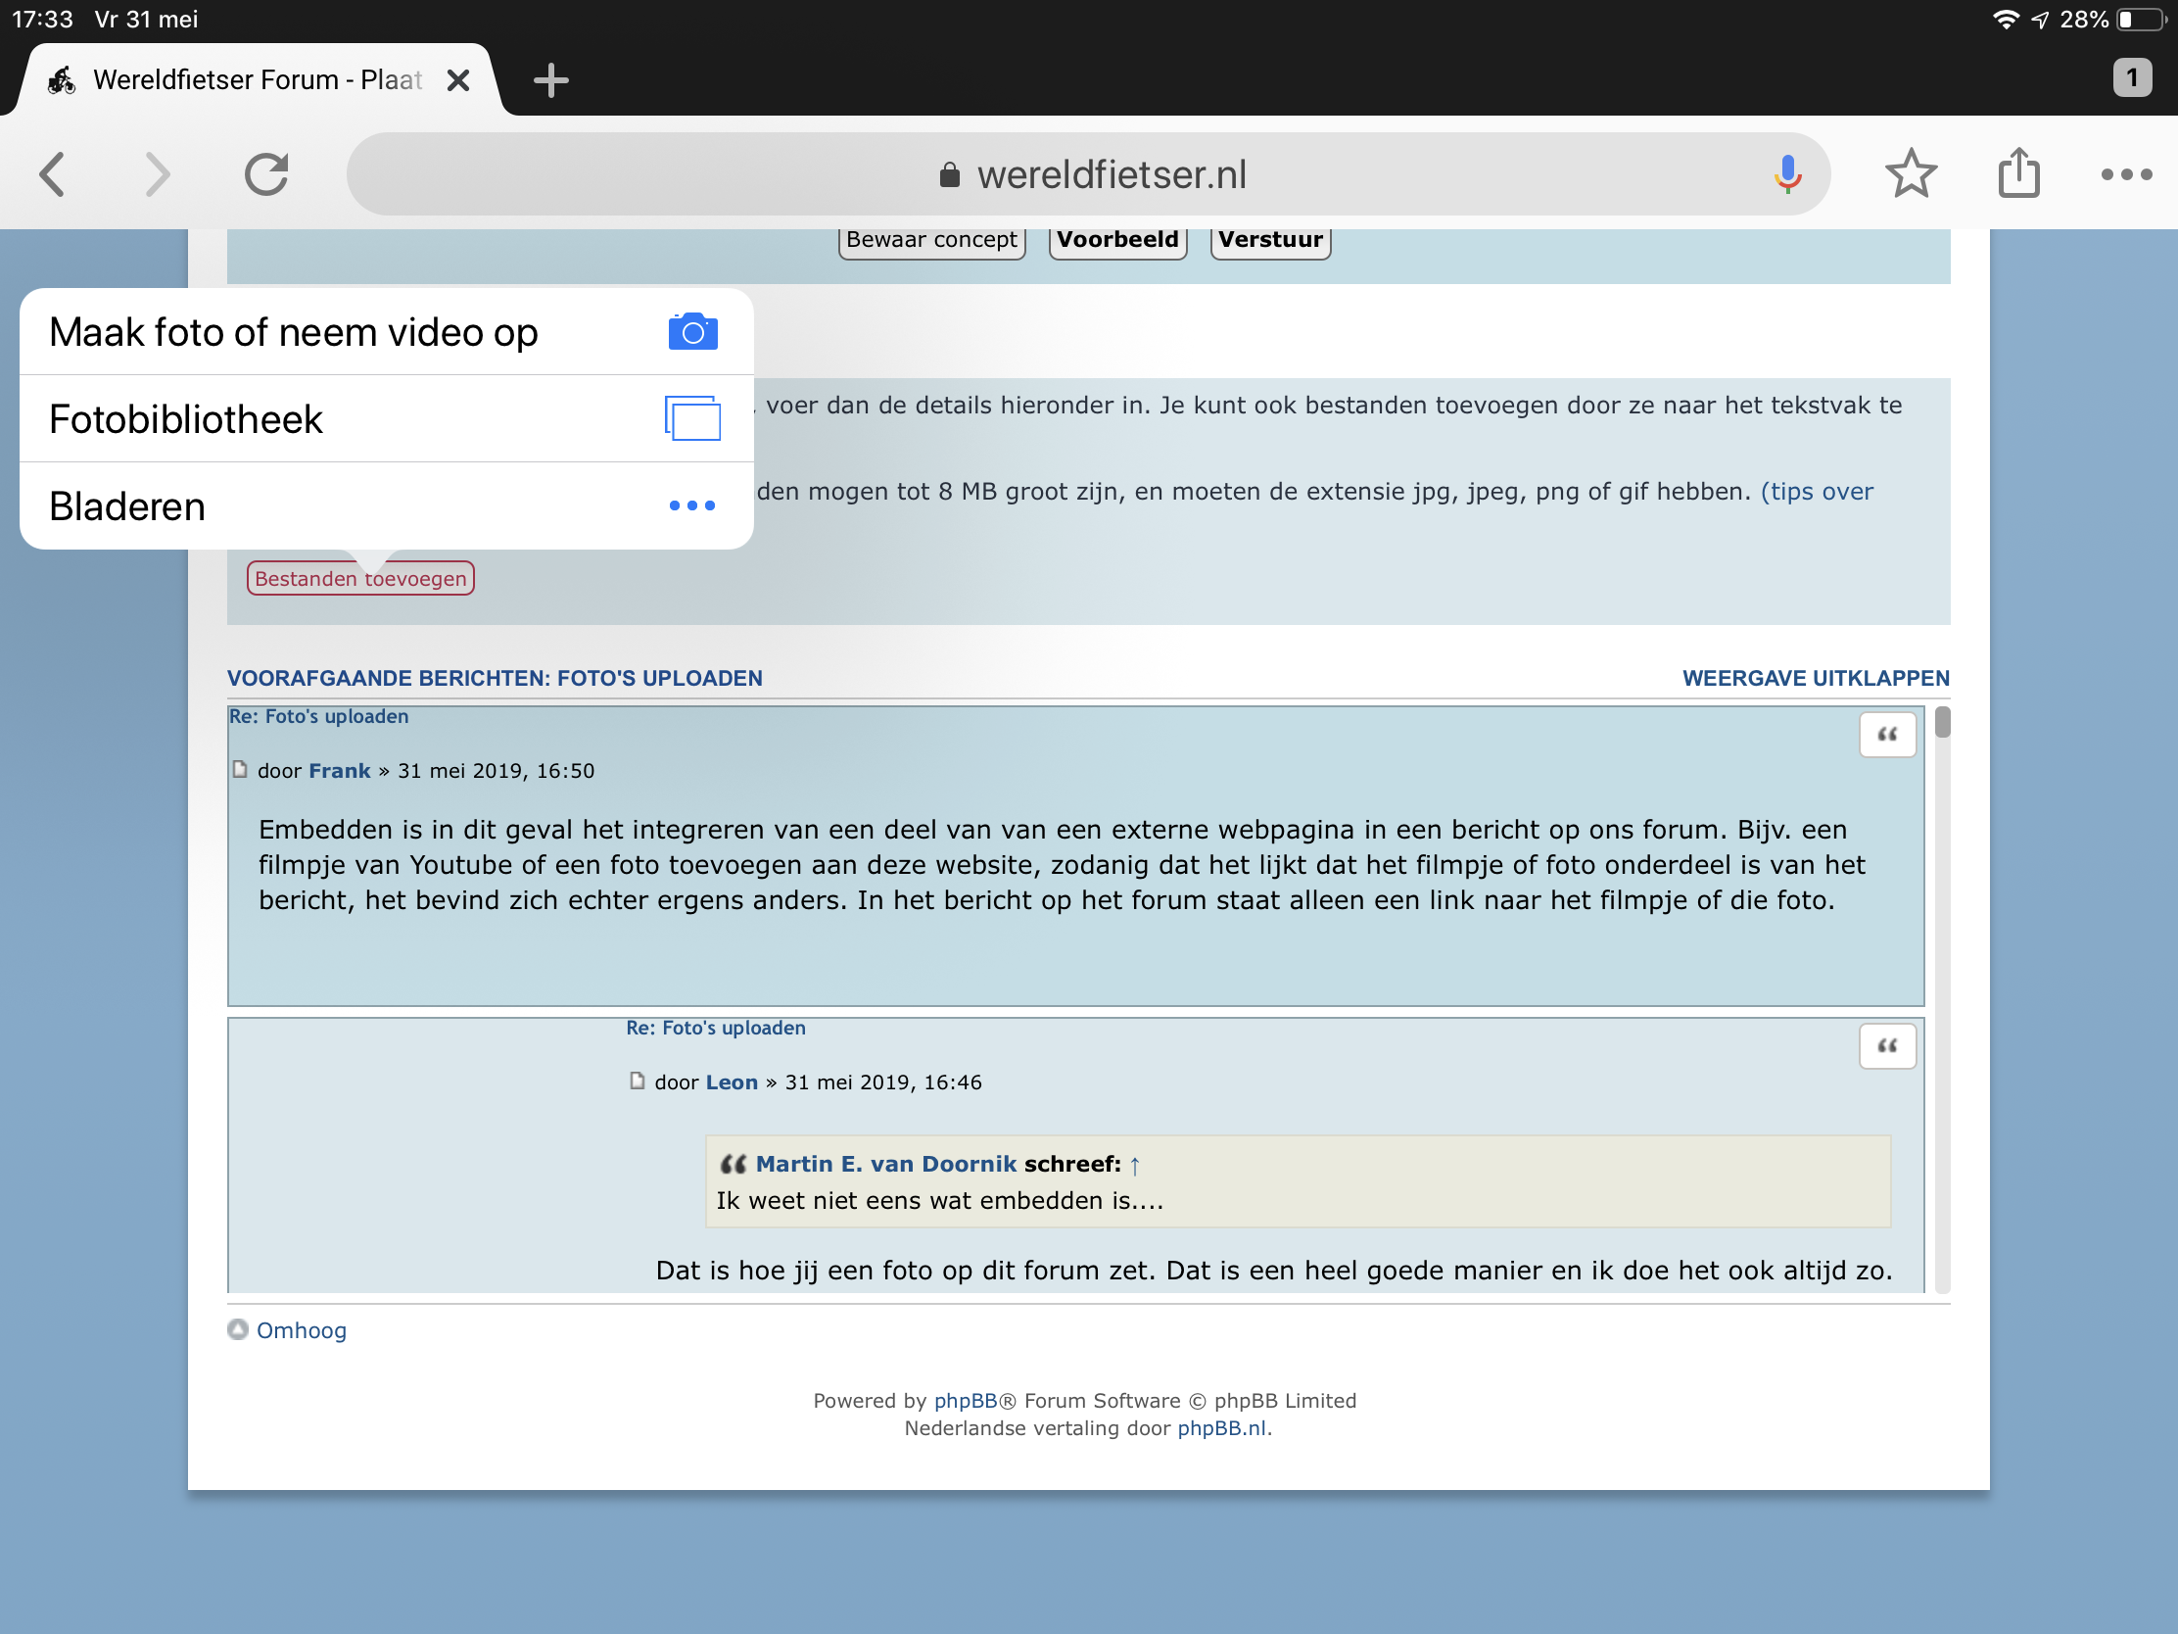Quote Leon's post with quote icon
Image resolution: width=2178 pixels, height=1634 pixels.
1886,1046
